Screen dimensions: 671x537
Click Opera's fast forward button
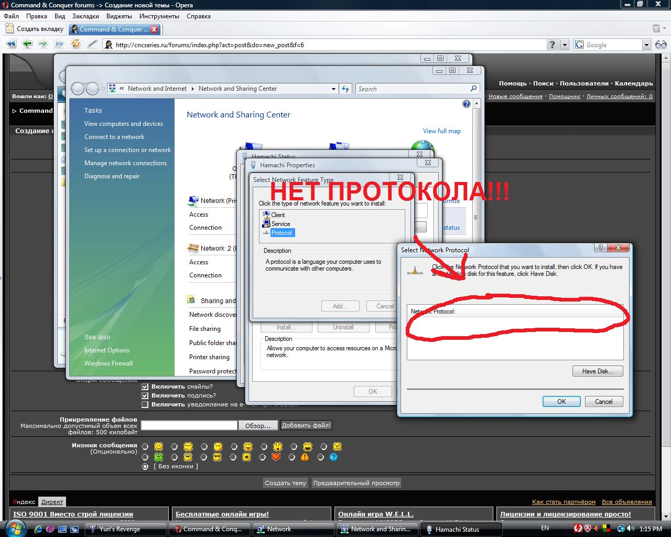point(59,45)
